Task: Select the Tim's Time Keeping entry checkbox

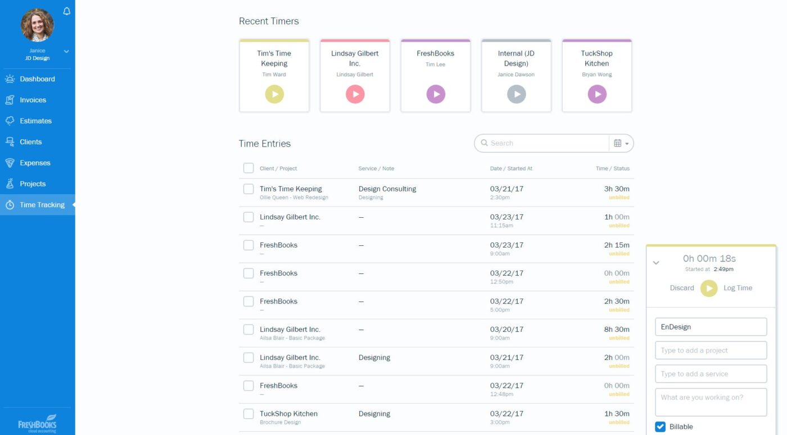Action: coord(248,189)
